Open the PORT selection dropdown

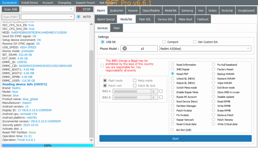(x=48, y=17)
